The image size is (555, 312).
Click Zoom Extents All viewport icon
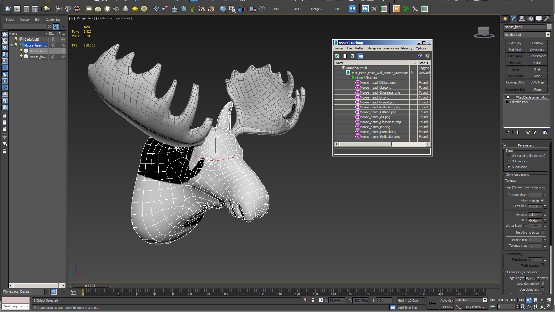click(x=548, y=300)
